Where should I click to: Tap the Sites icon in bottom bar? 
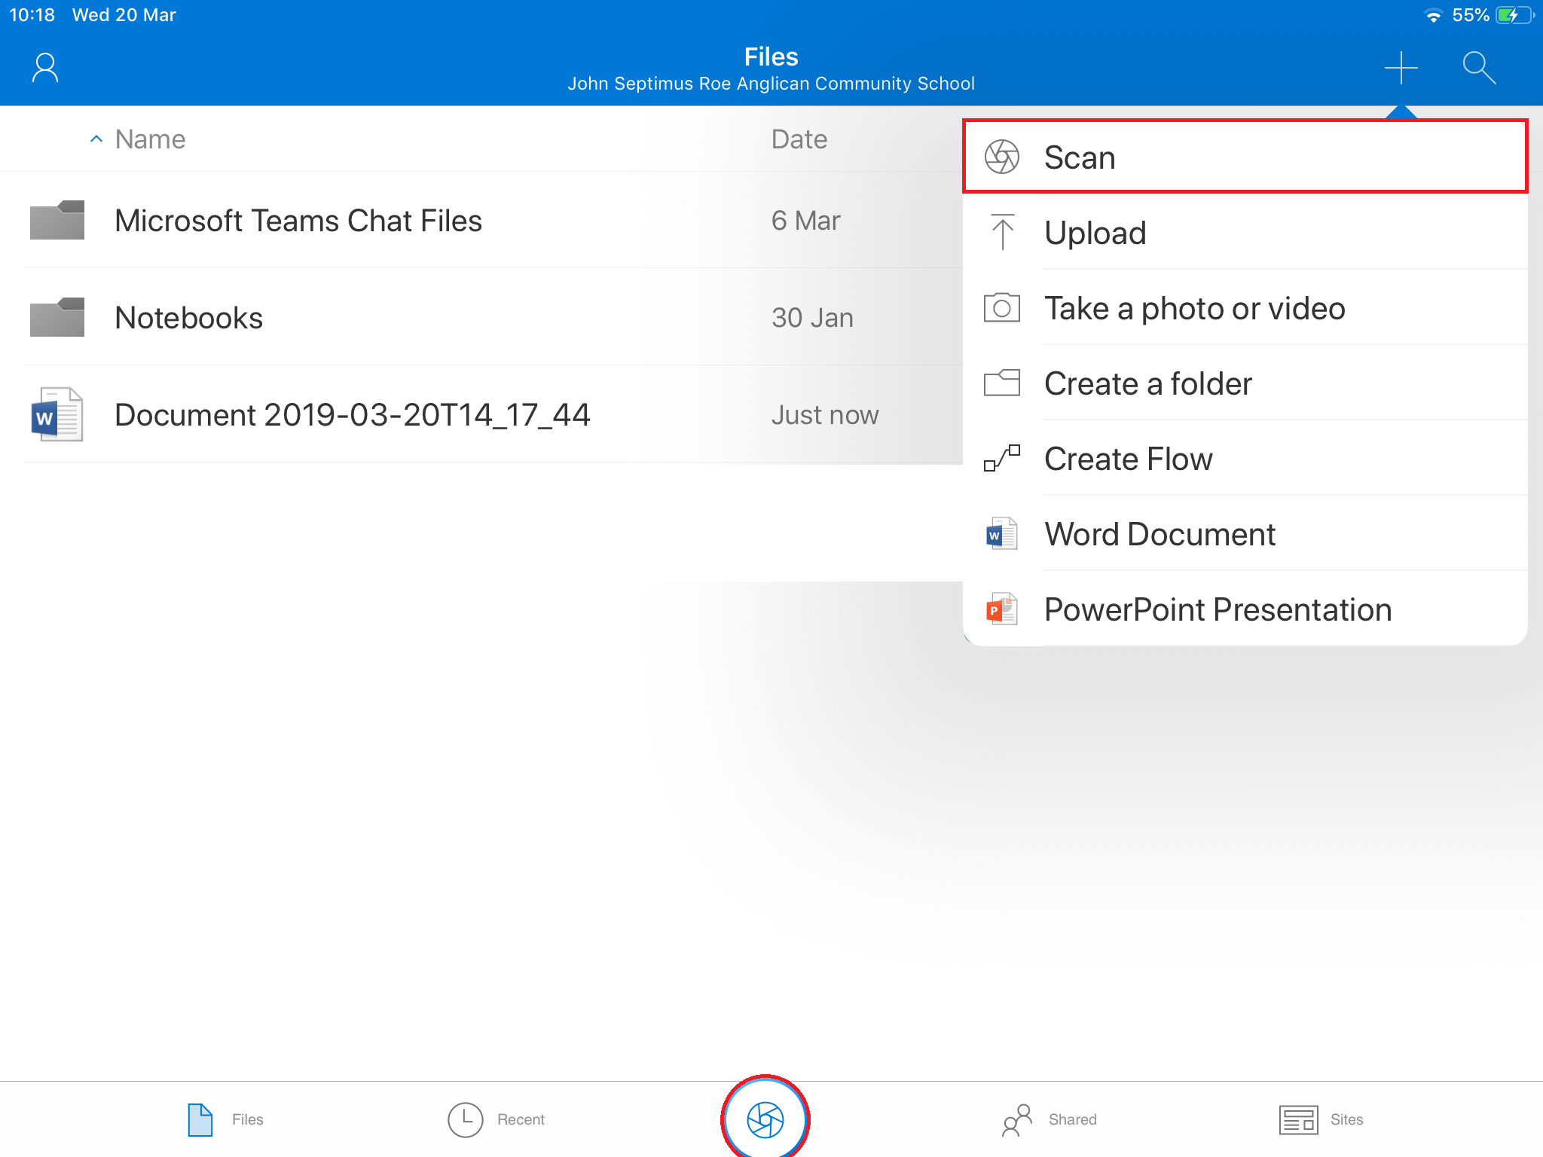coord(1298,1119)
